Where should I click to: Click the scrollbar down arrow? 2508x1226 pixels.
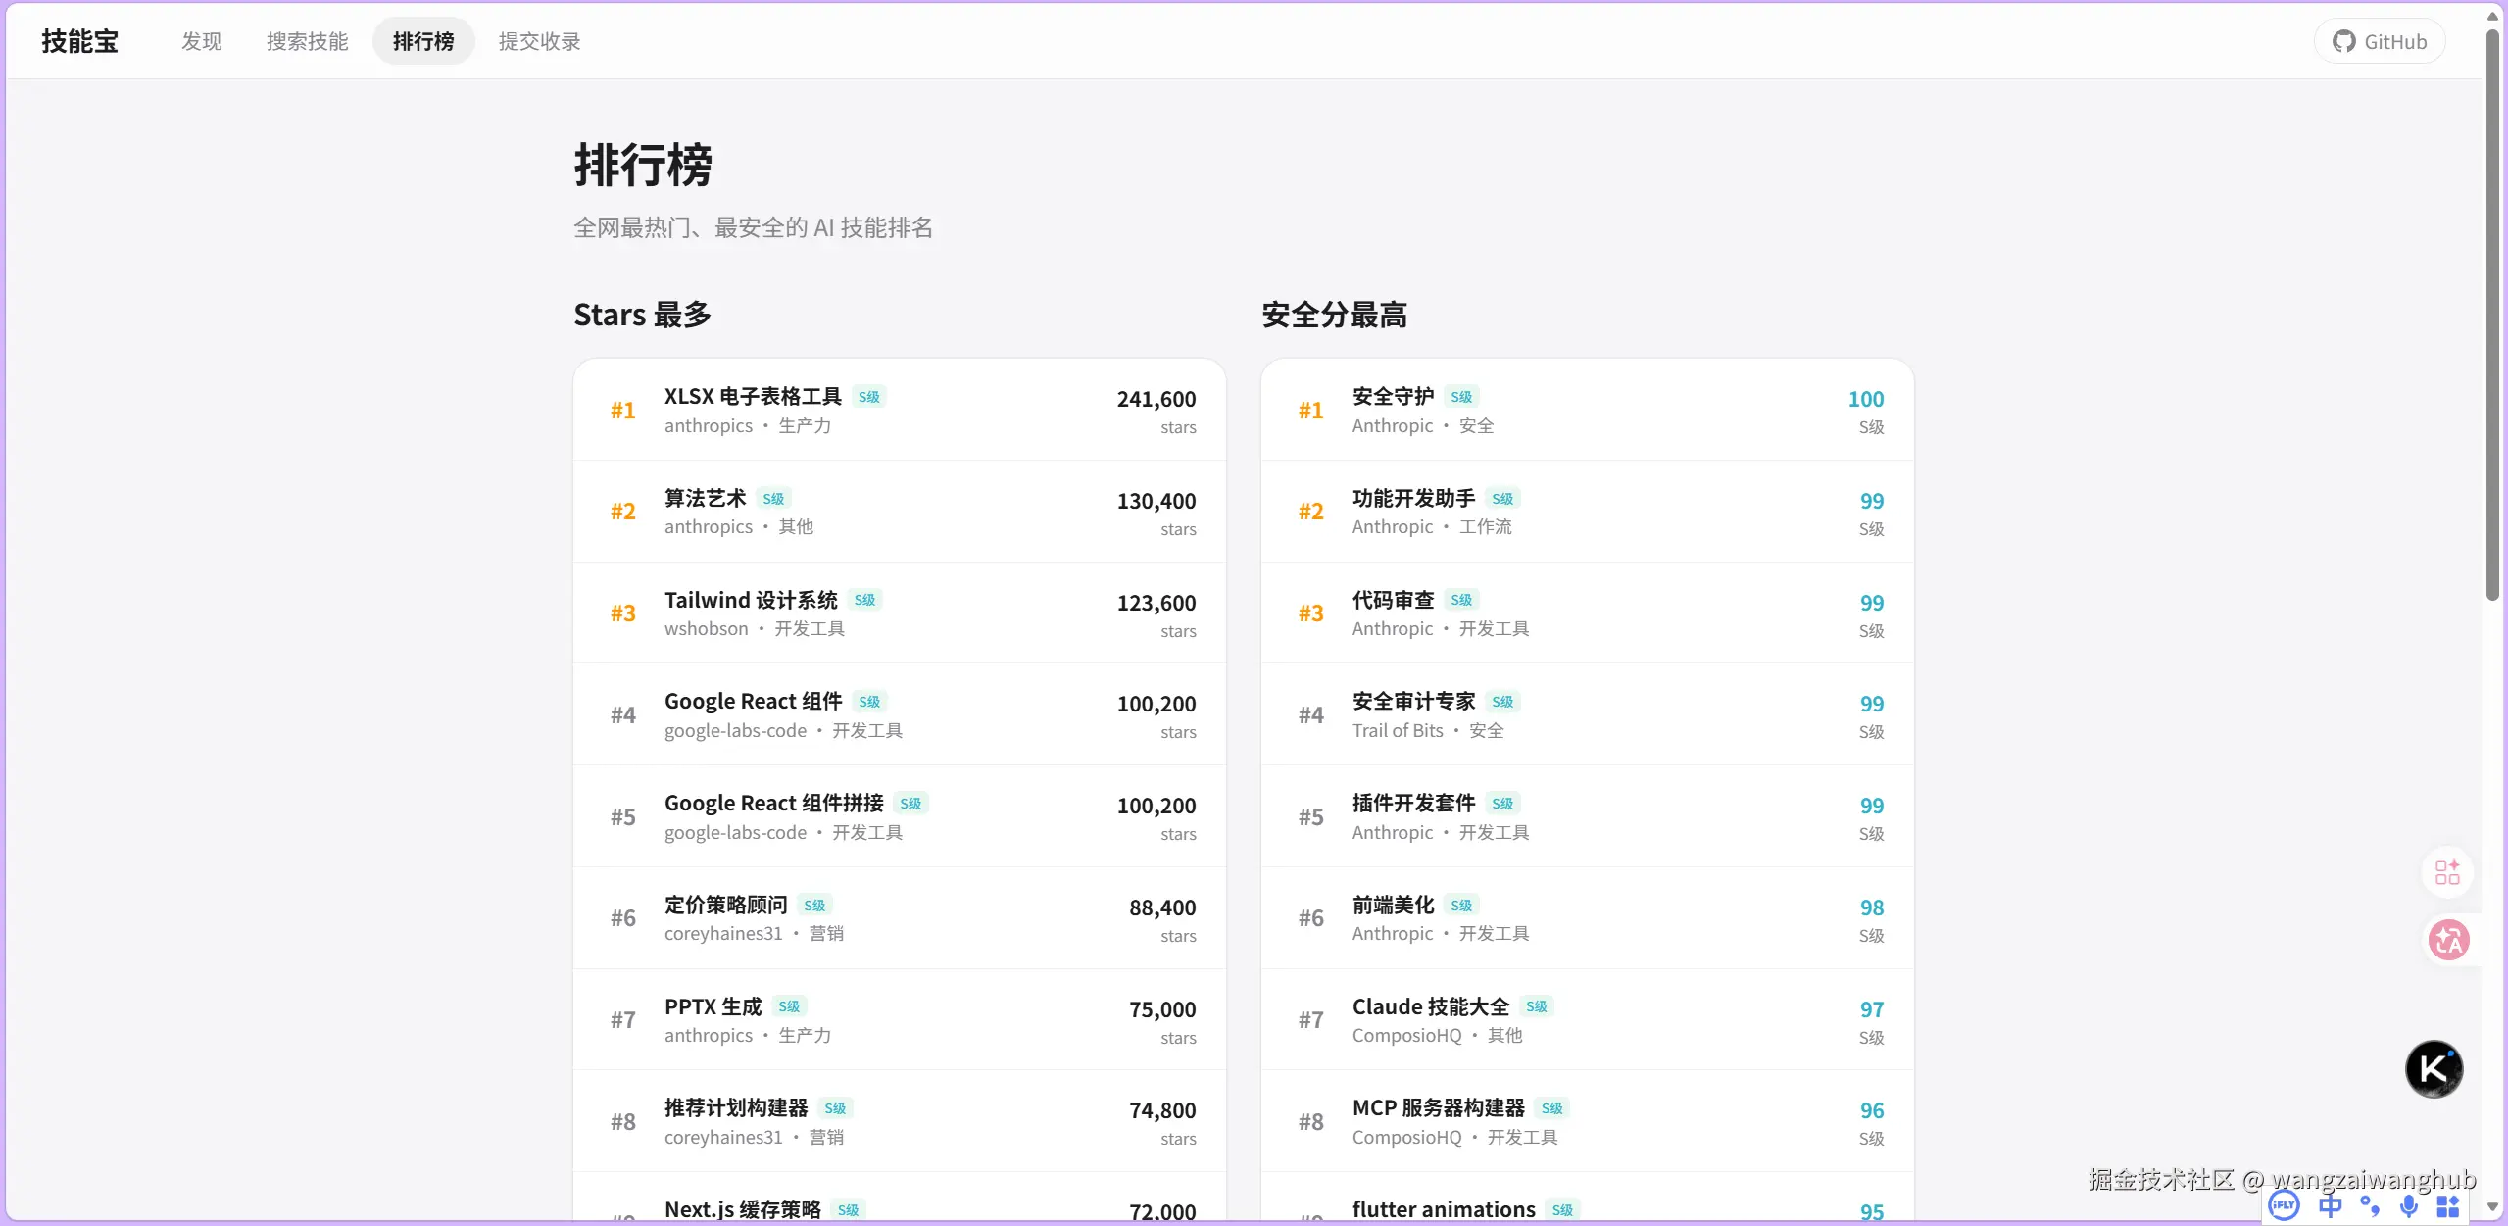2492,1207
